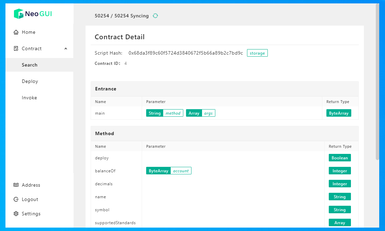
Task: Click the Address book icon
Action: (x=16, y=185)
